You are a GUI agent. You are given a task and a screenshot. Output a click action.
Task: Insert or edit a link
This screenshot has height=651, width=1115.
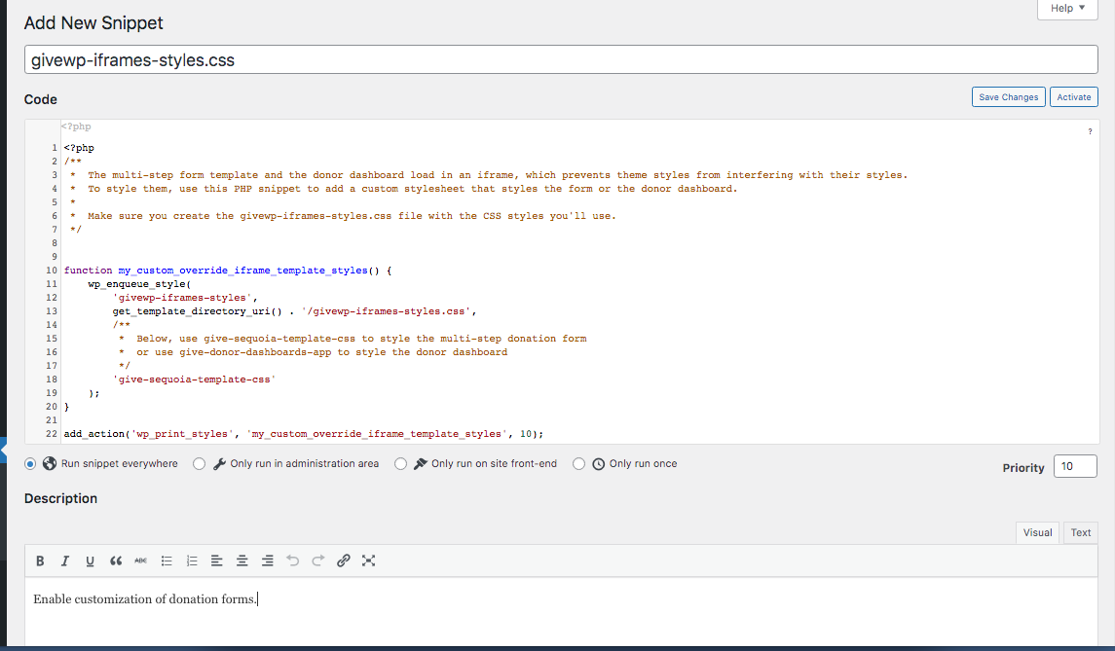(344, 561)
